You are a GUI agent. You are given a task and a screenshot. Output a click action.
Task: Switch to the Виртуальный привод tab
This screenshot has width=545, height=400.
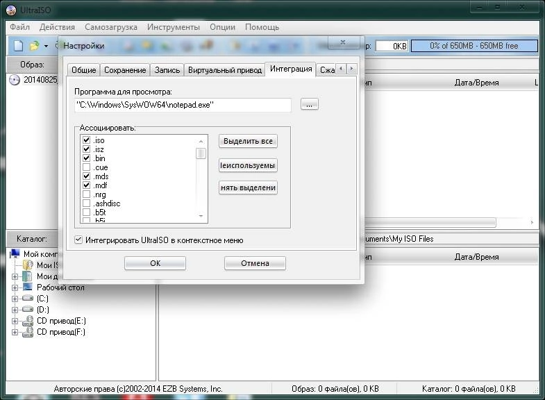click(224, 70)
